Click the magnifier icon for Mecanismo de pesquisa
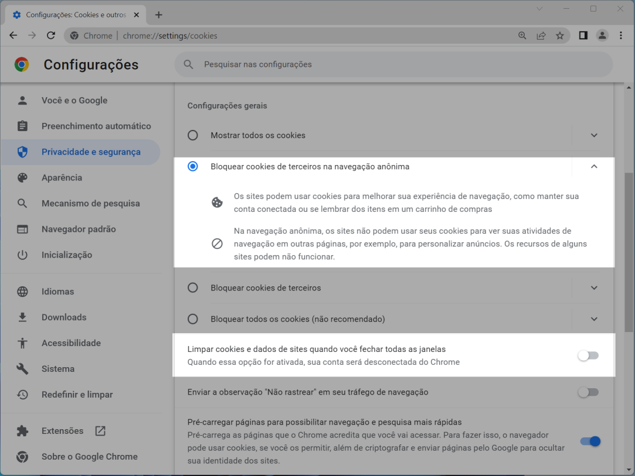This screenshot has width=635, height=476. tap(22, 203)
